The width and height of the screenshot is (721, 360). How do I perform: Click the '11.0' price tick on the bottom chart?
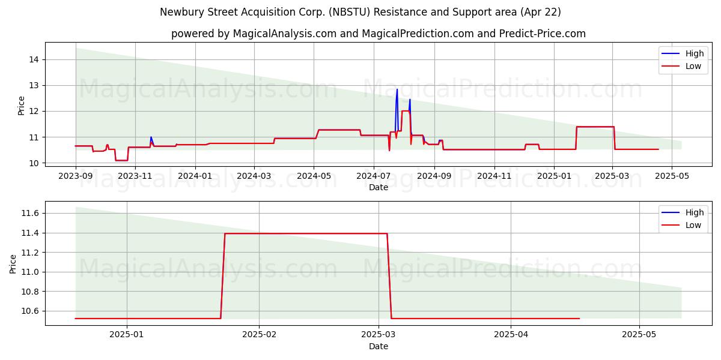[x=31, y=272]
